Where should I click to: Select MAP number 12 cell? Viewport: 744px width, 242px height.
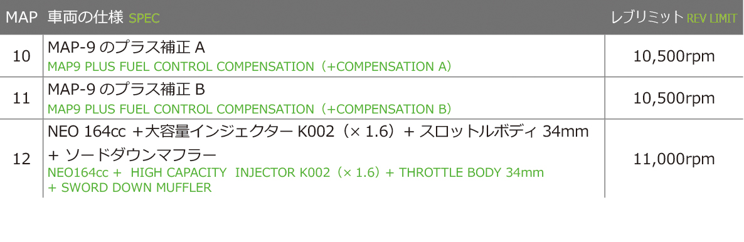point(21,159)
